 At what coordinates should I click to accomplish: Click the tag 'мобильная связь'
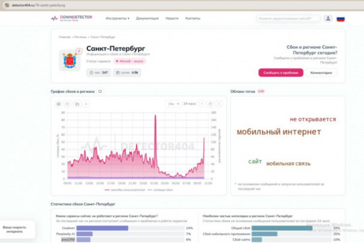coord(288,163)
